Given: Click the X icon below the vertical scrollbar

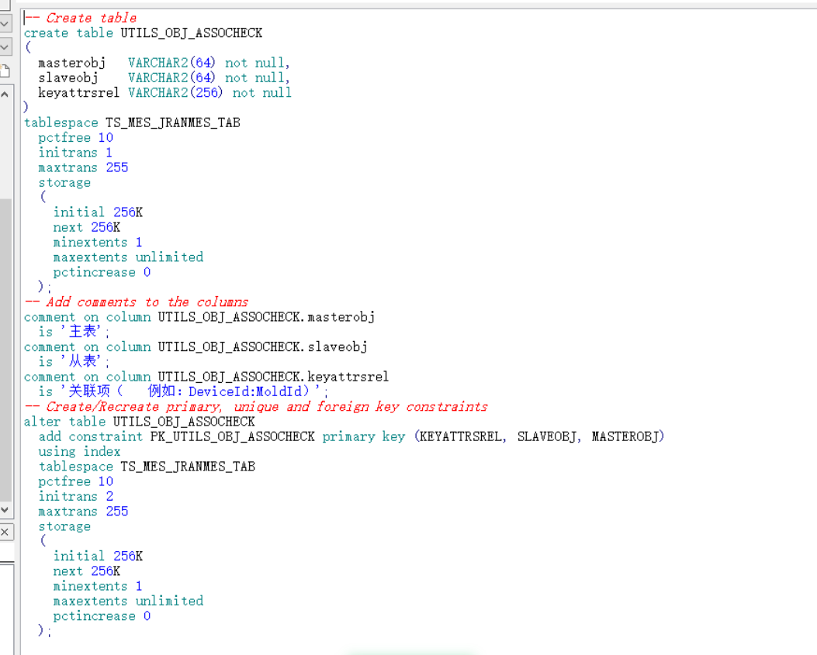Looking at the screenshot, I should point(6,533).
